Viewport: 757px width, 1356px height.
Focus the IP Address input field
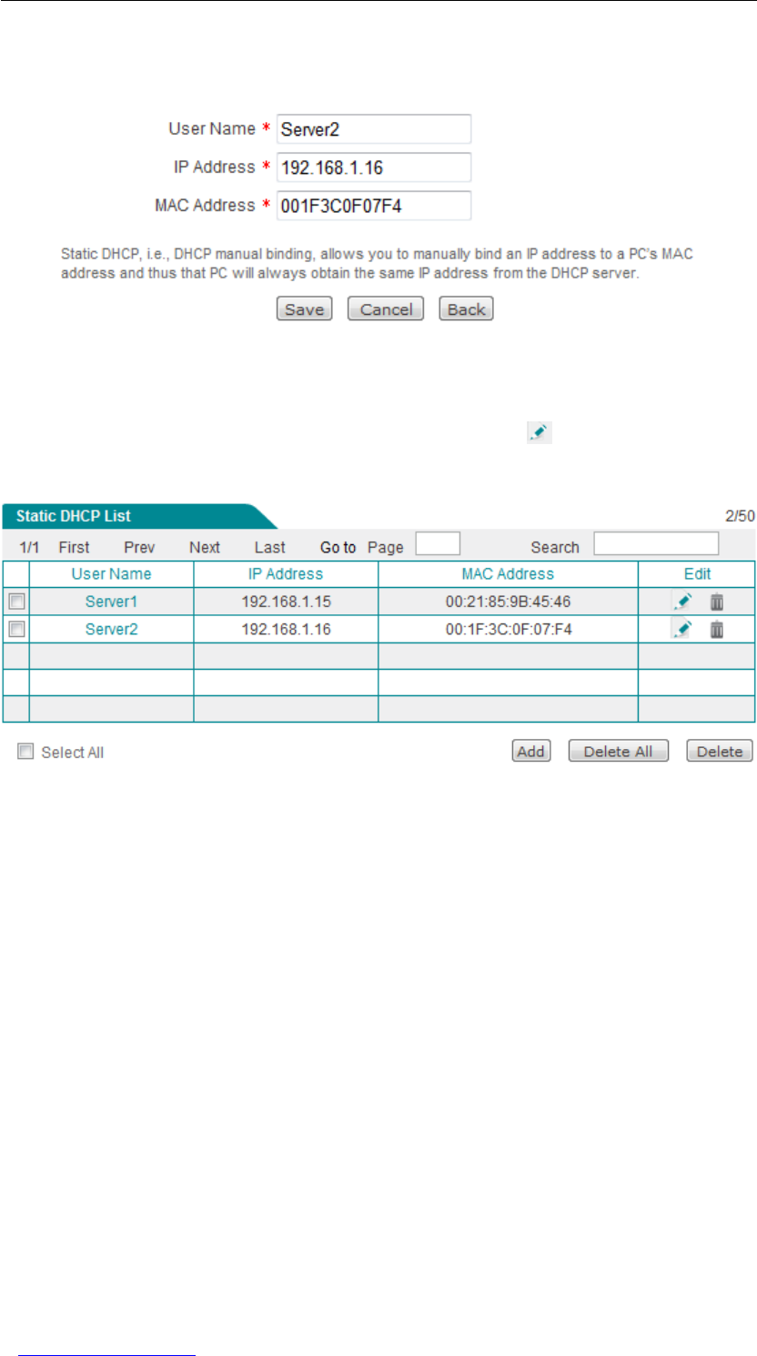(x=373, y=167)
